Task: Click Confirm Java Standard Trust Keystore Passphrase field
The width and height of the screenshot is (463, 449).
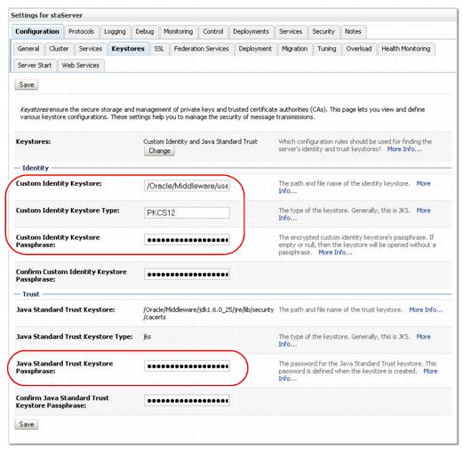Action: pyautogui.click(x=187, y=400)
